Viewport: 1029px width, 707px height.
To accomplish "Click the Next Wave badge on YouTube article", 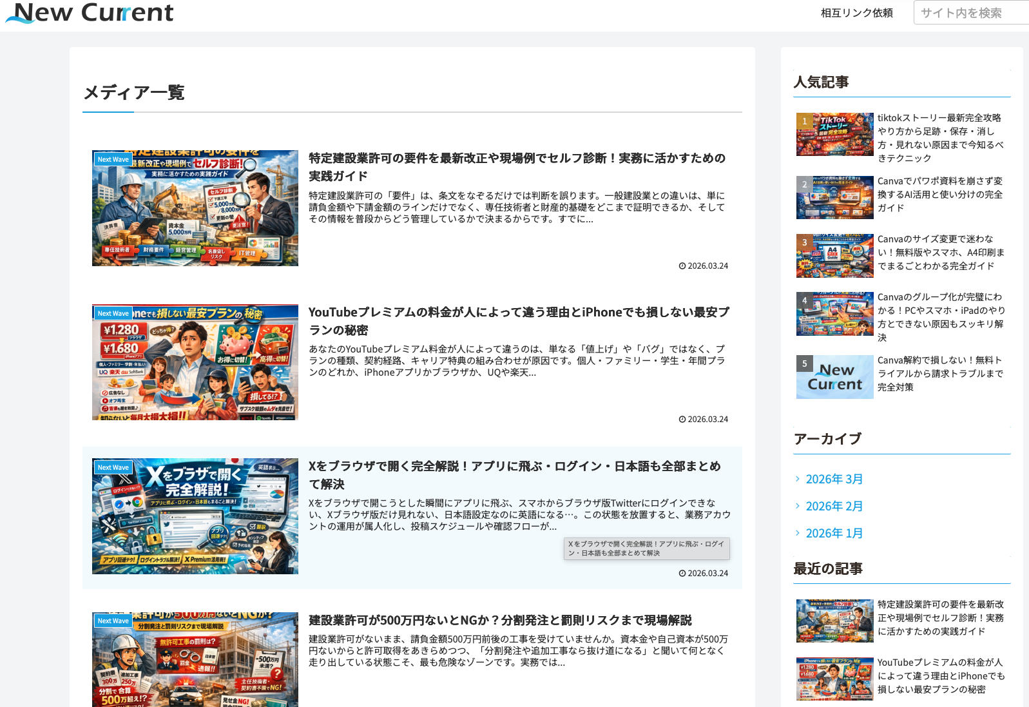I will pos(113,313).
